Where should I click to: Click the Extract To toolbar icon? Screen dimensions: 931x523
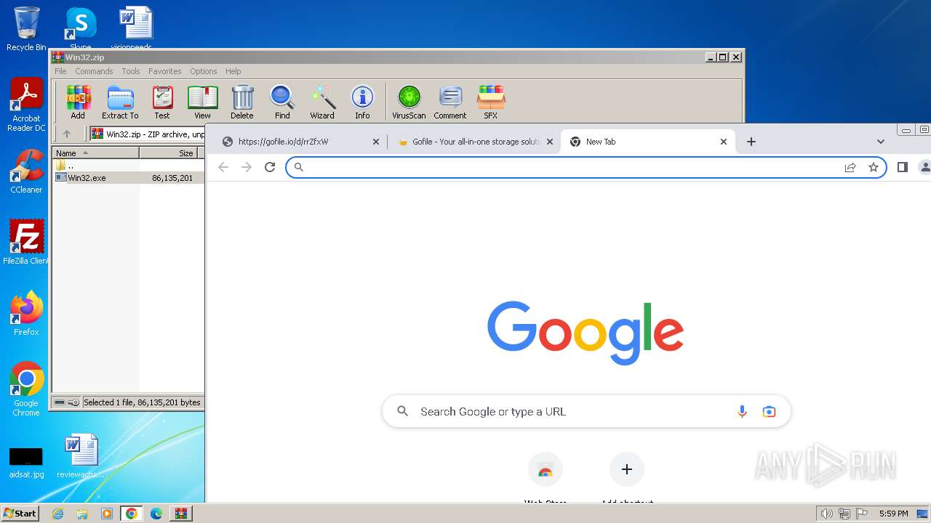[120, 102]
